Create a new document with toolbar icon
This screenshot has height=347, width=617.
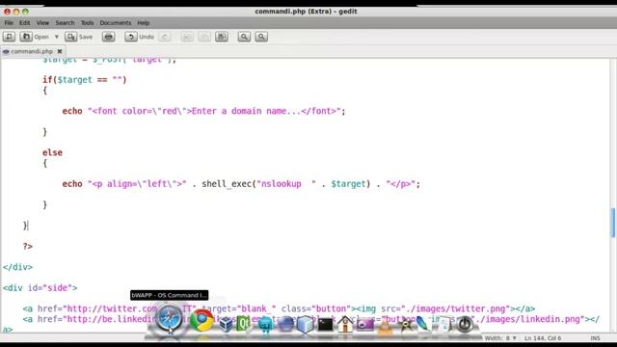point(9,37)
